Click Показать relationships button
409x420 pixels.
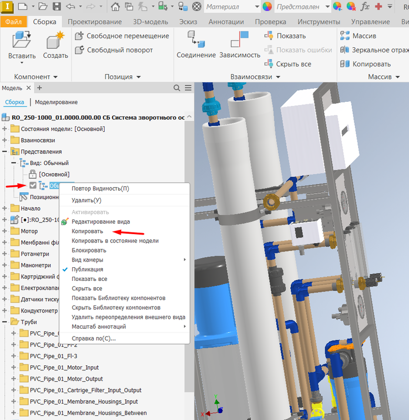285,36
